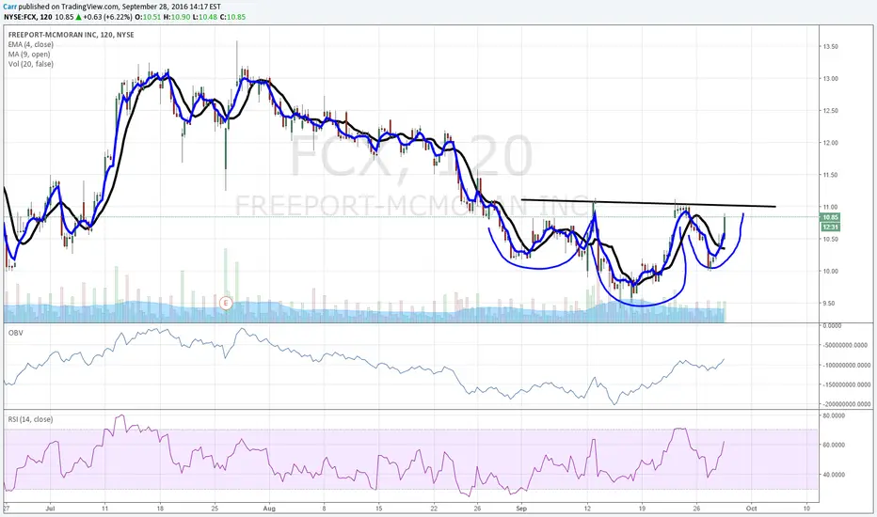Select the RSI (14, close) pane label
The image size is (877, 517).
[x=30, y=419]
